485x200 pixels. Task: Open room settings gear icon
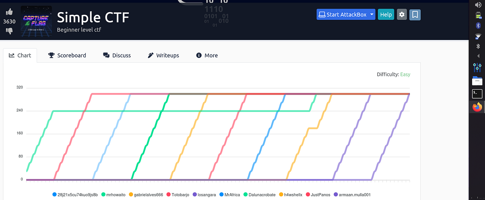click(402, 15)
